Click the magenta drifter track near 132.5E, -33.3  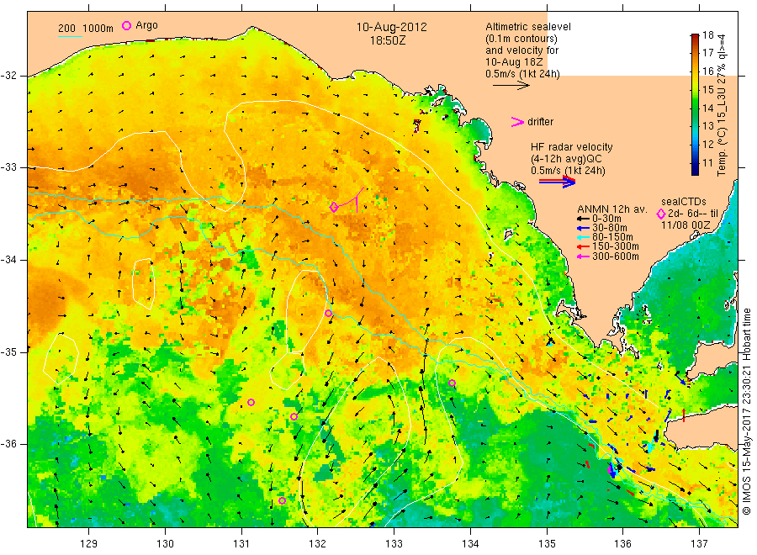click(x=350, y=201)
